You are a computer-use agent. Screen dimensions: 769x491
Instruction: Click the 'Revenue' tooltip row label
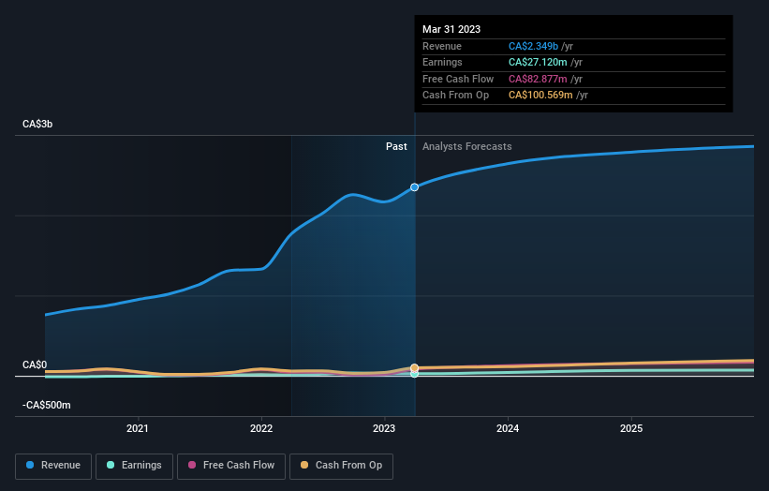(442, 46)
